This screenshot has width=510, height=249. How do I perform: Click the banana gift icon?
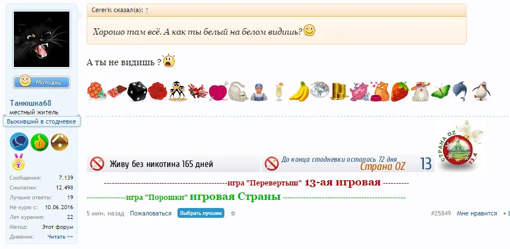[300, 91]
